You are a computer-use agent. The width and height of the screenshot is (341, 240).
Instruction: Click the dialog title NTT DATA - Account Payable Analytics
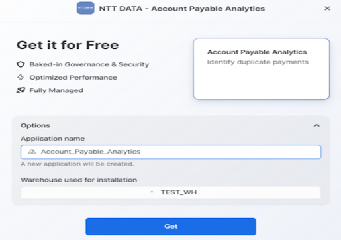[182, 9]
